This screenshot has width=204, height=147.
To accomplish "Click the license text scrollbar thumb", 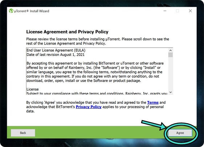I will [171, 55].
